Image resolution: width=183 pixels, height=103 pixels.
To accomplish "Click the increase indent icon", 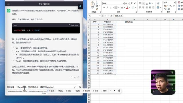I will tap(153, 7).
